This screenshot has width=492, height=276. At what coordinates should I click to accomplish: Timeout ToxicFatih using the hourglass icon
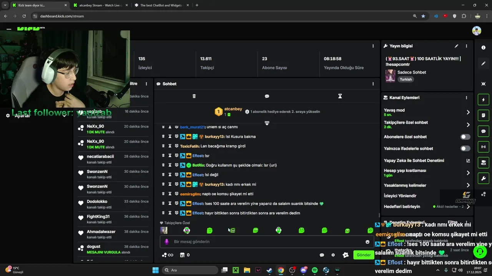click(x=170, y=146)
